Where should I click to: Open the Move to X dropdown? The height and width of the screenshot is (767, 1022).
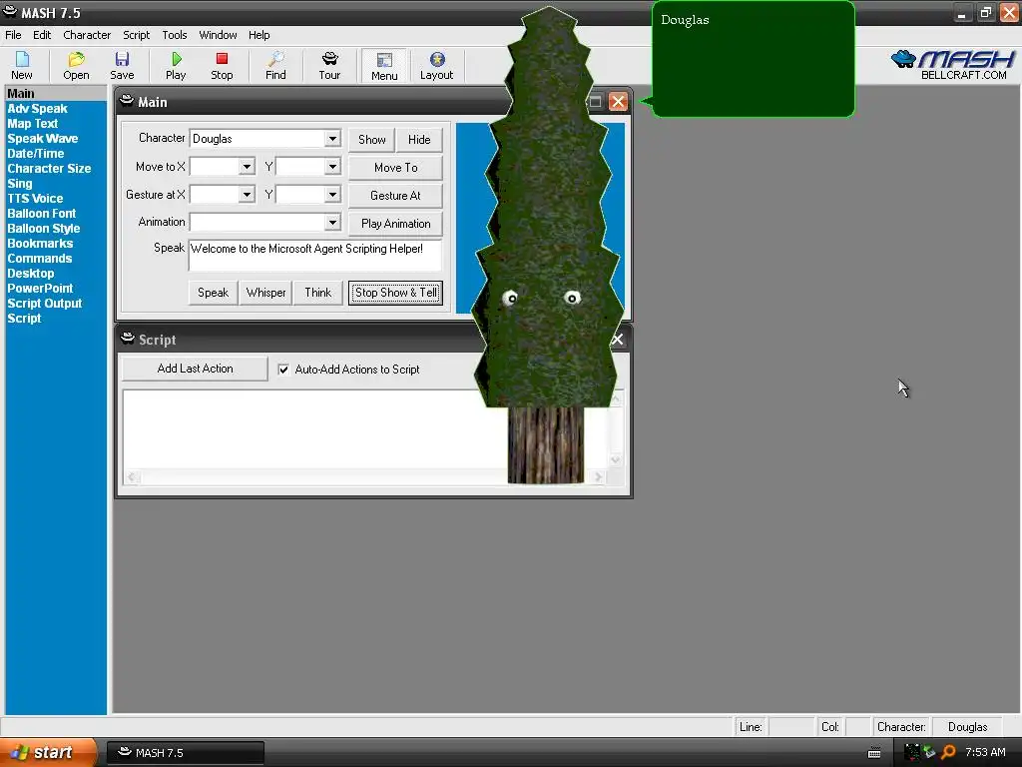point(247,167)
